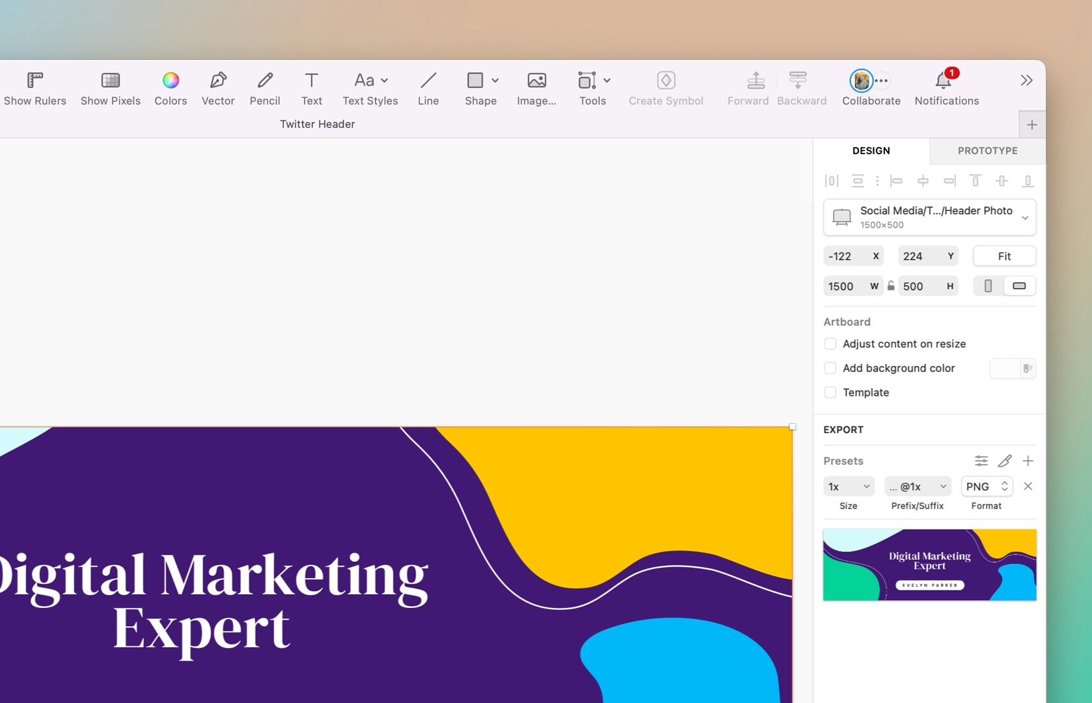Open the export Size dropdown

848,486
